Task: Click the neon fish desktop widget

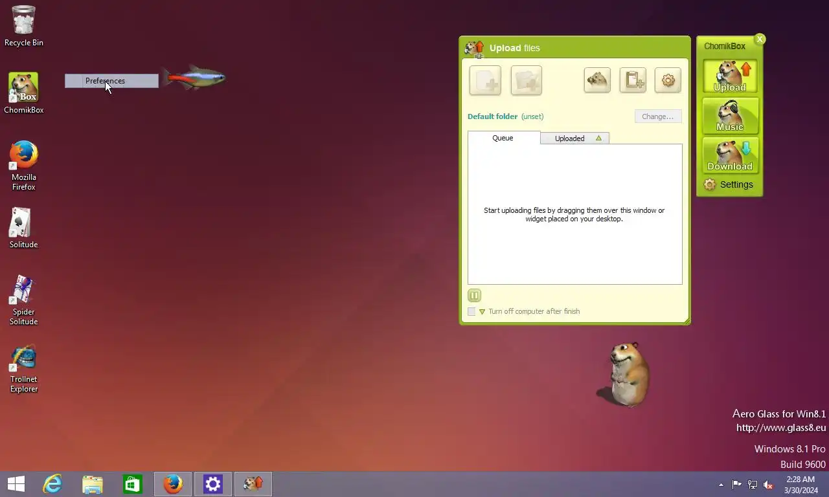Action: point(194,78)
